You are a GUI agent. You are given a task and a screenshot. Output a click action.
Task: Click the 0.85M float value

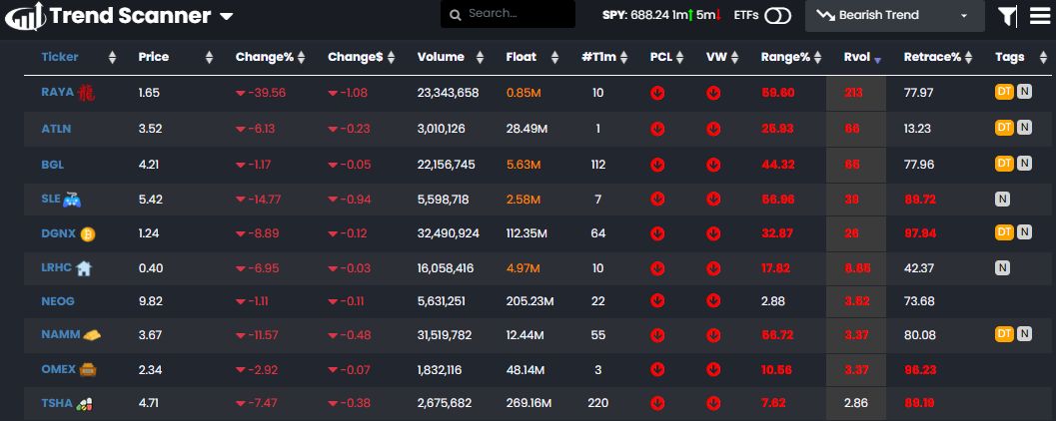[x=524, y=93]
